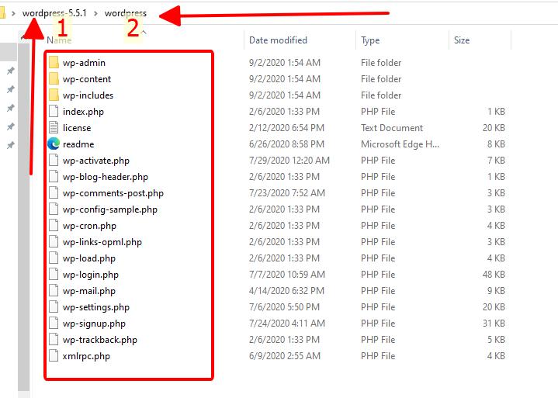Select xmlrpc.php file name

click(86, 356)
